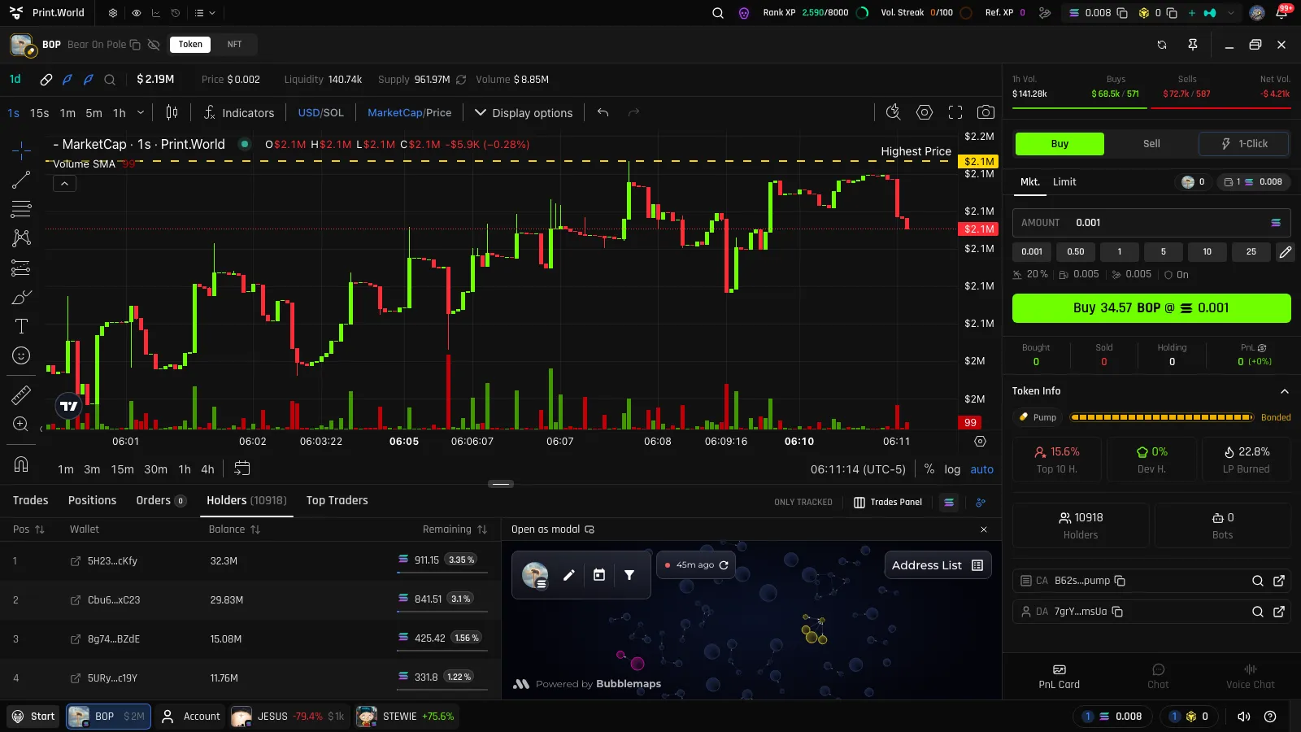Open the go-to-date calendar icon
The height and width of the screenshot is (732, 1301).
pyautogui.click(x=242, y=468)
